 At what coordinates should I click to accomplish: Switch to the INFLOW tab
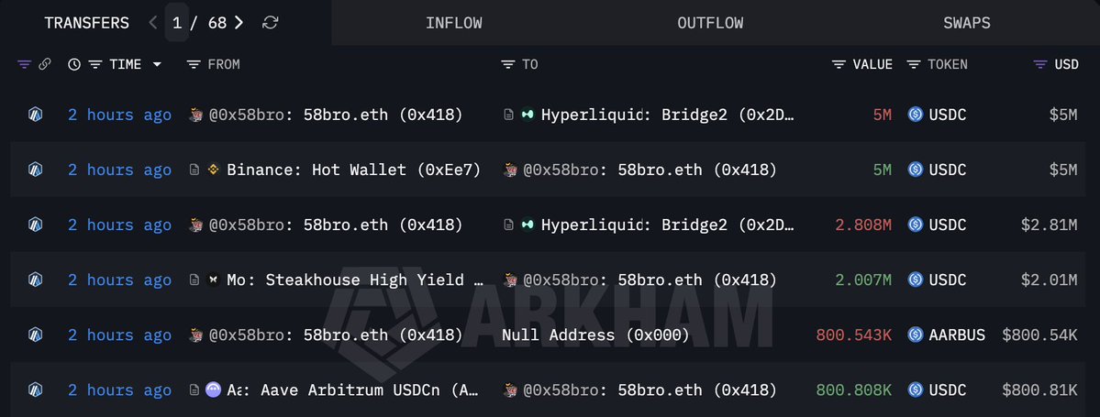[x=453, y=23]
